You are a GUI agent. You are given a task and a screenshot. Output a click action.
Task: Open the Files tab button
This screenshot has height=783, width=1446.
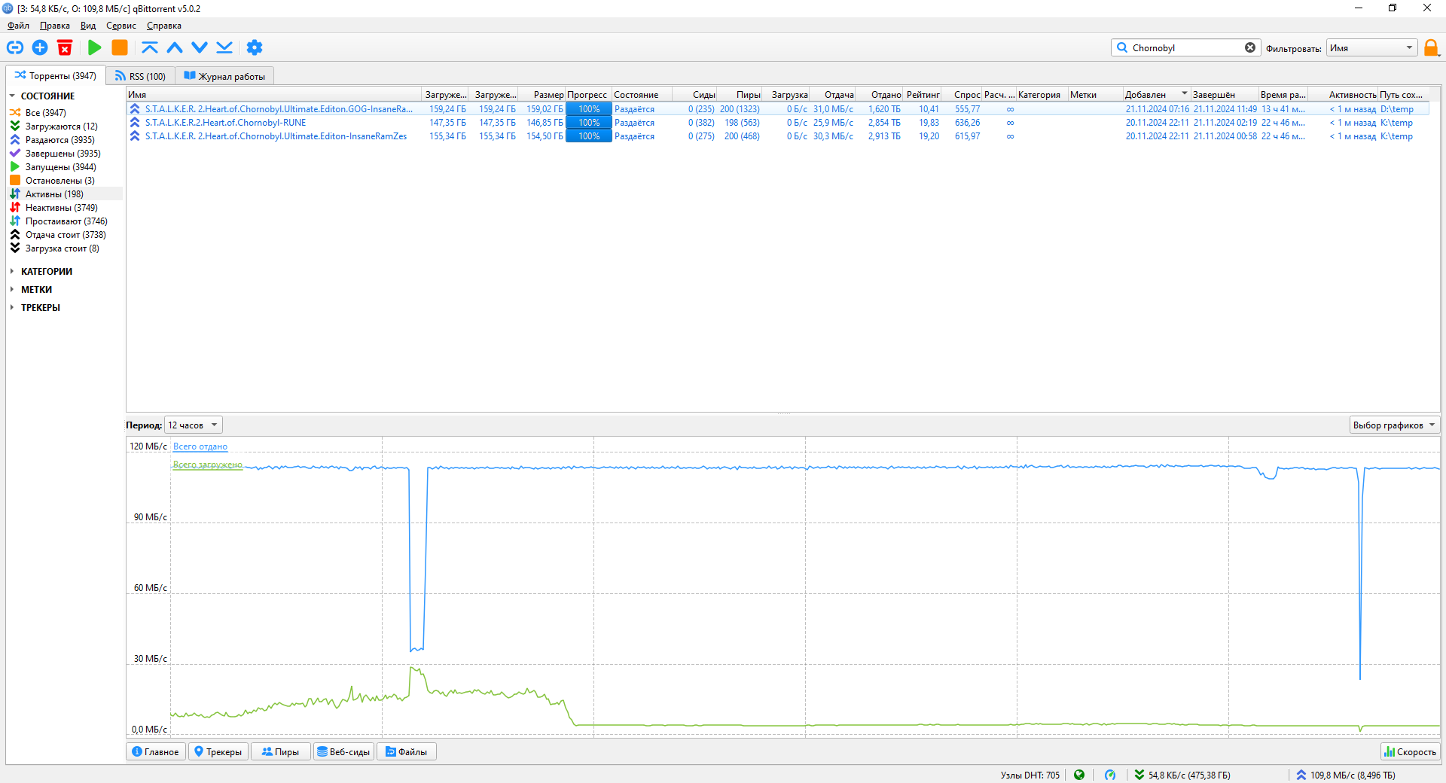pos(407,751)
